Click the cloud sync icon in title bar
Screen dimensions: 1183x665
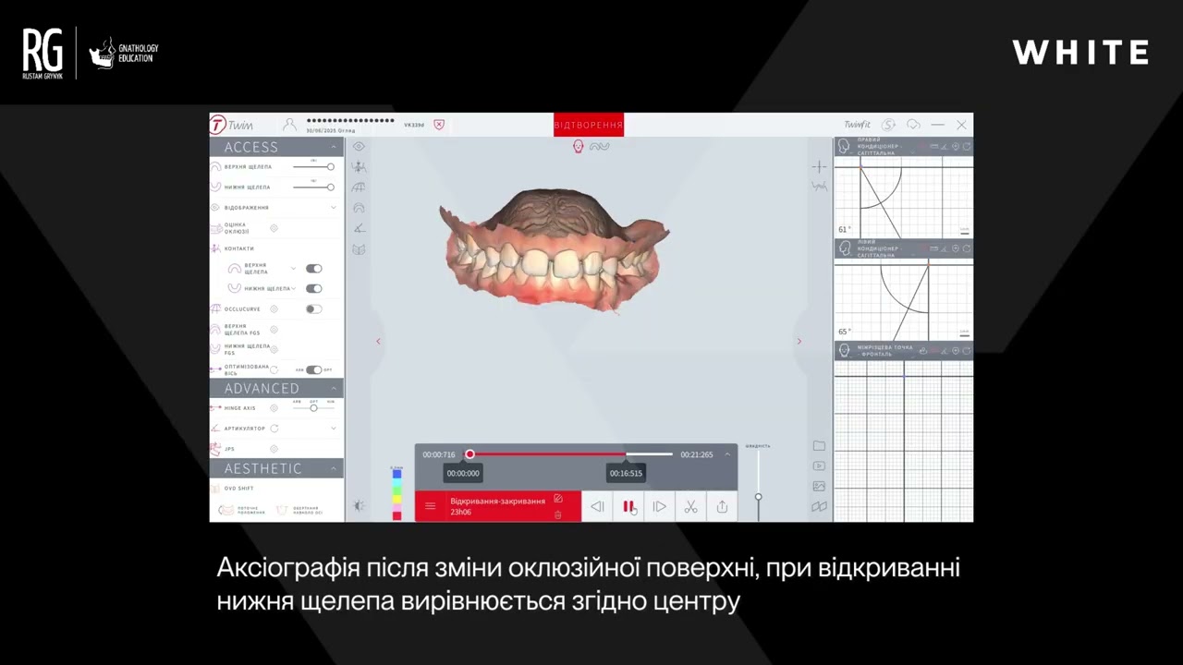(913, 125)
